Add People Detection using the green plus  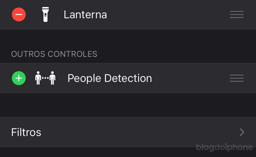19,78
